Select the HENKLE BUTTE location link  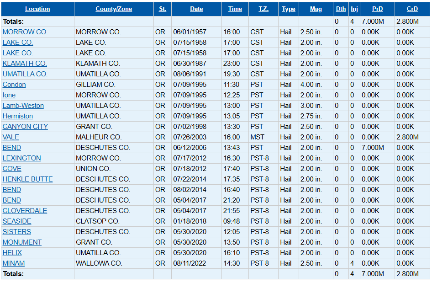[27, 179]
